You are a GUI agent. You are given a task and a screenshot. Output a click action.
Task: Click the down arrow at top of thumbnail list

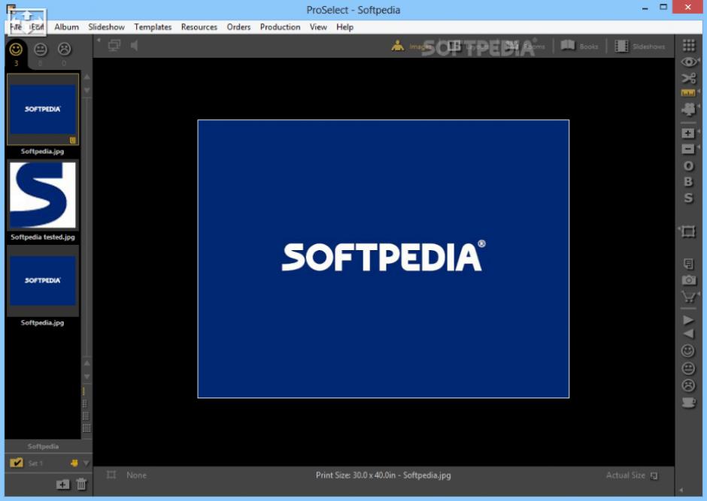pyautogui.click(x=87, y=90)
